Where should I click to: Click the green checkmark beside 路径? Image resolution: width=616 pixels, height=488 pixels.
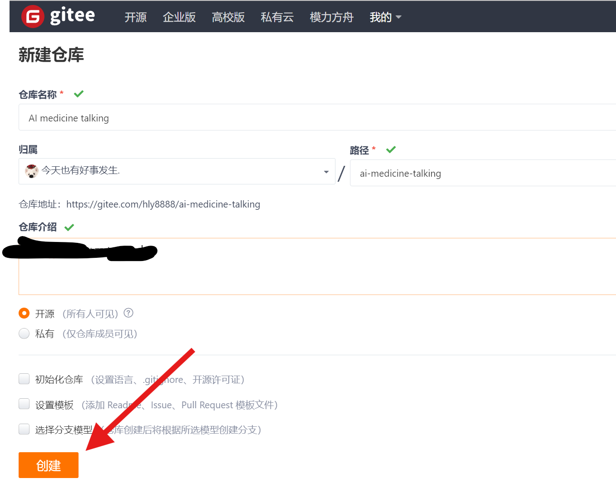click(x=390, y=149)
